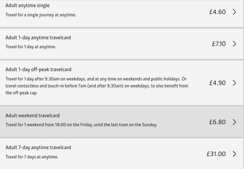Click the chevron next to £7.10
The image size is (244, 169).
[x=235, y=44]
